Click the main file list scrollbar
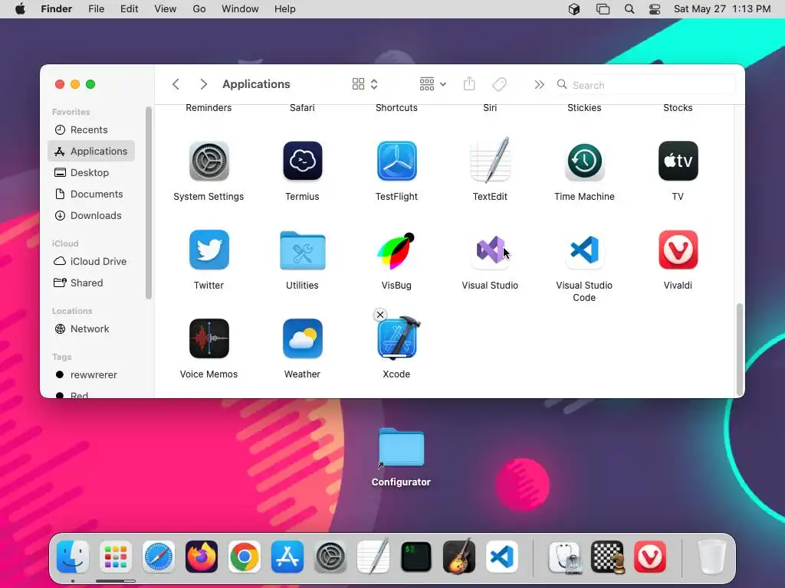This screenshot has width=785, height=588. tap(740, 349)
